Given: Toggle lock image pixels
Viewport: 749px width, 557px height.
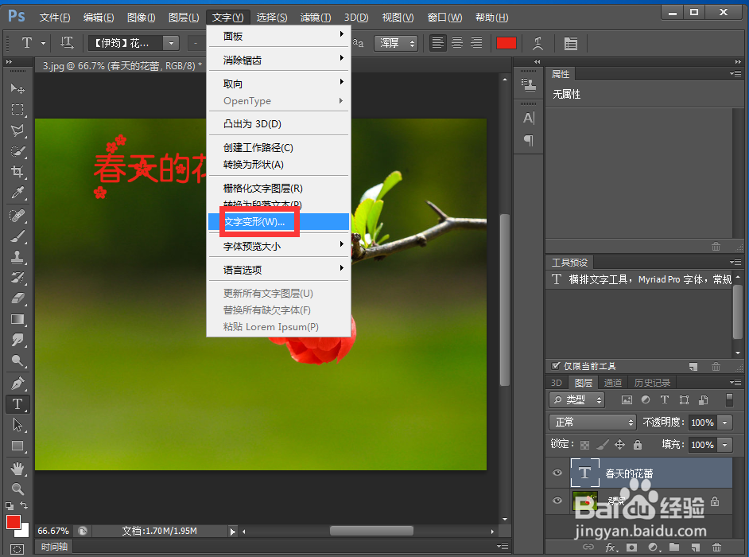Looking at the screenshot, I should tap(603, 445).
